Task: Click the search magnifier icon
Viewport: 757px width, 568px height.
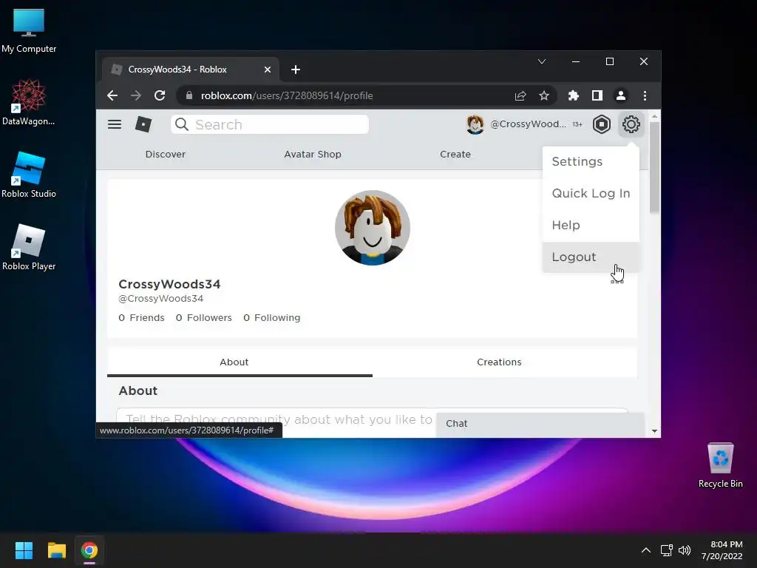Action: pos(182,124)
